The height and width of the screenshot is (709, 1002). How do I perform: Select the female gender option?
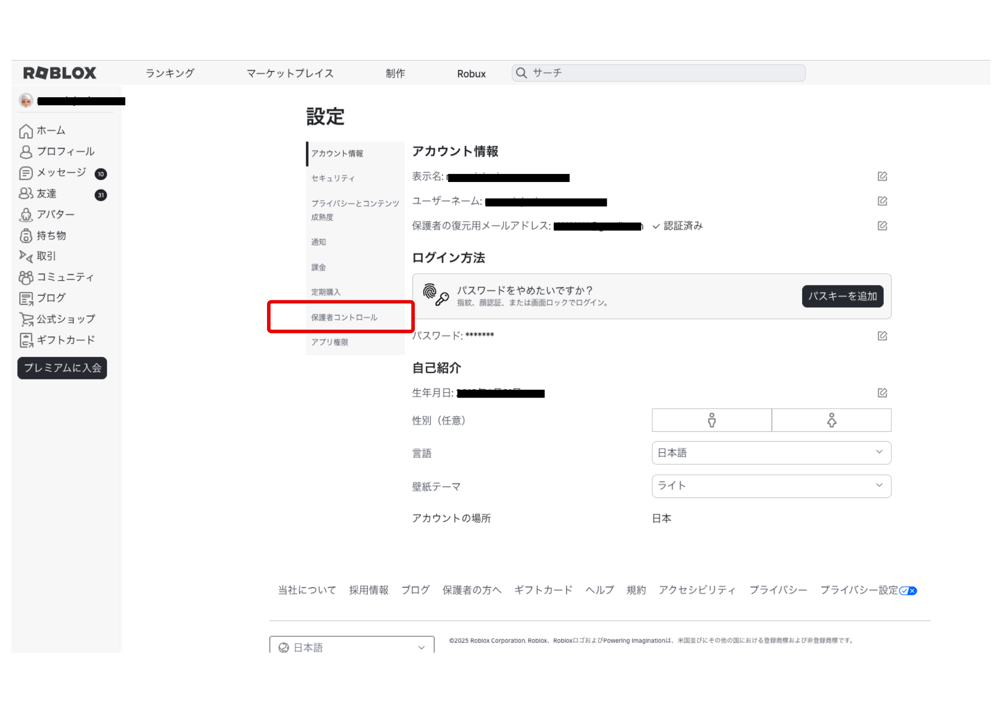[x=831, y=420]
